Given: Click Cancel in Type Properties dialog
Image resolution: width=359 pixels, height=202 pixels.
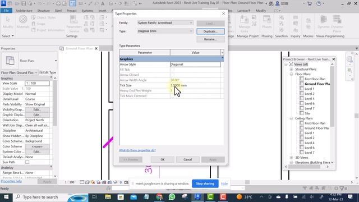Looking at the screenshot, I should pos(187,159).
